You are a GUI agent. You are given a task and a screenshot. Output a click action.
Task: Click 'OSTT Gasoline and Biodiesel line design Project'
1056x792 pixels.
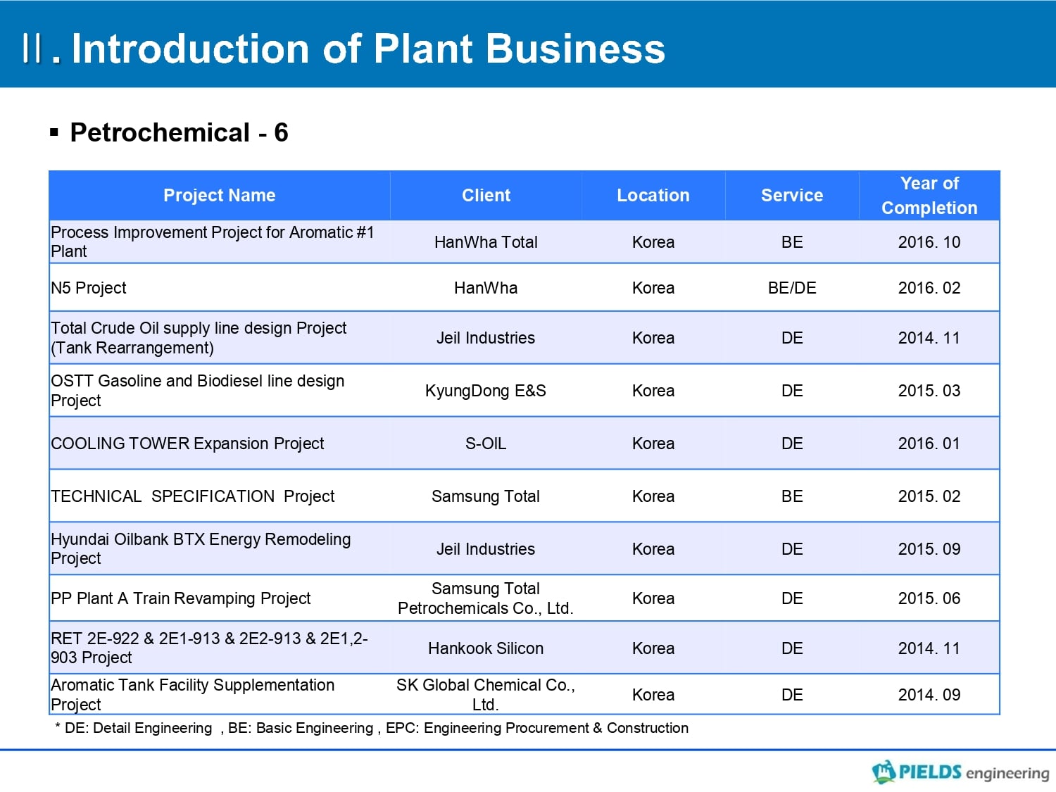220,390
